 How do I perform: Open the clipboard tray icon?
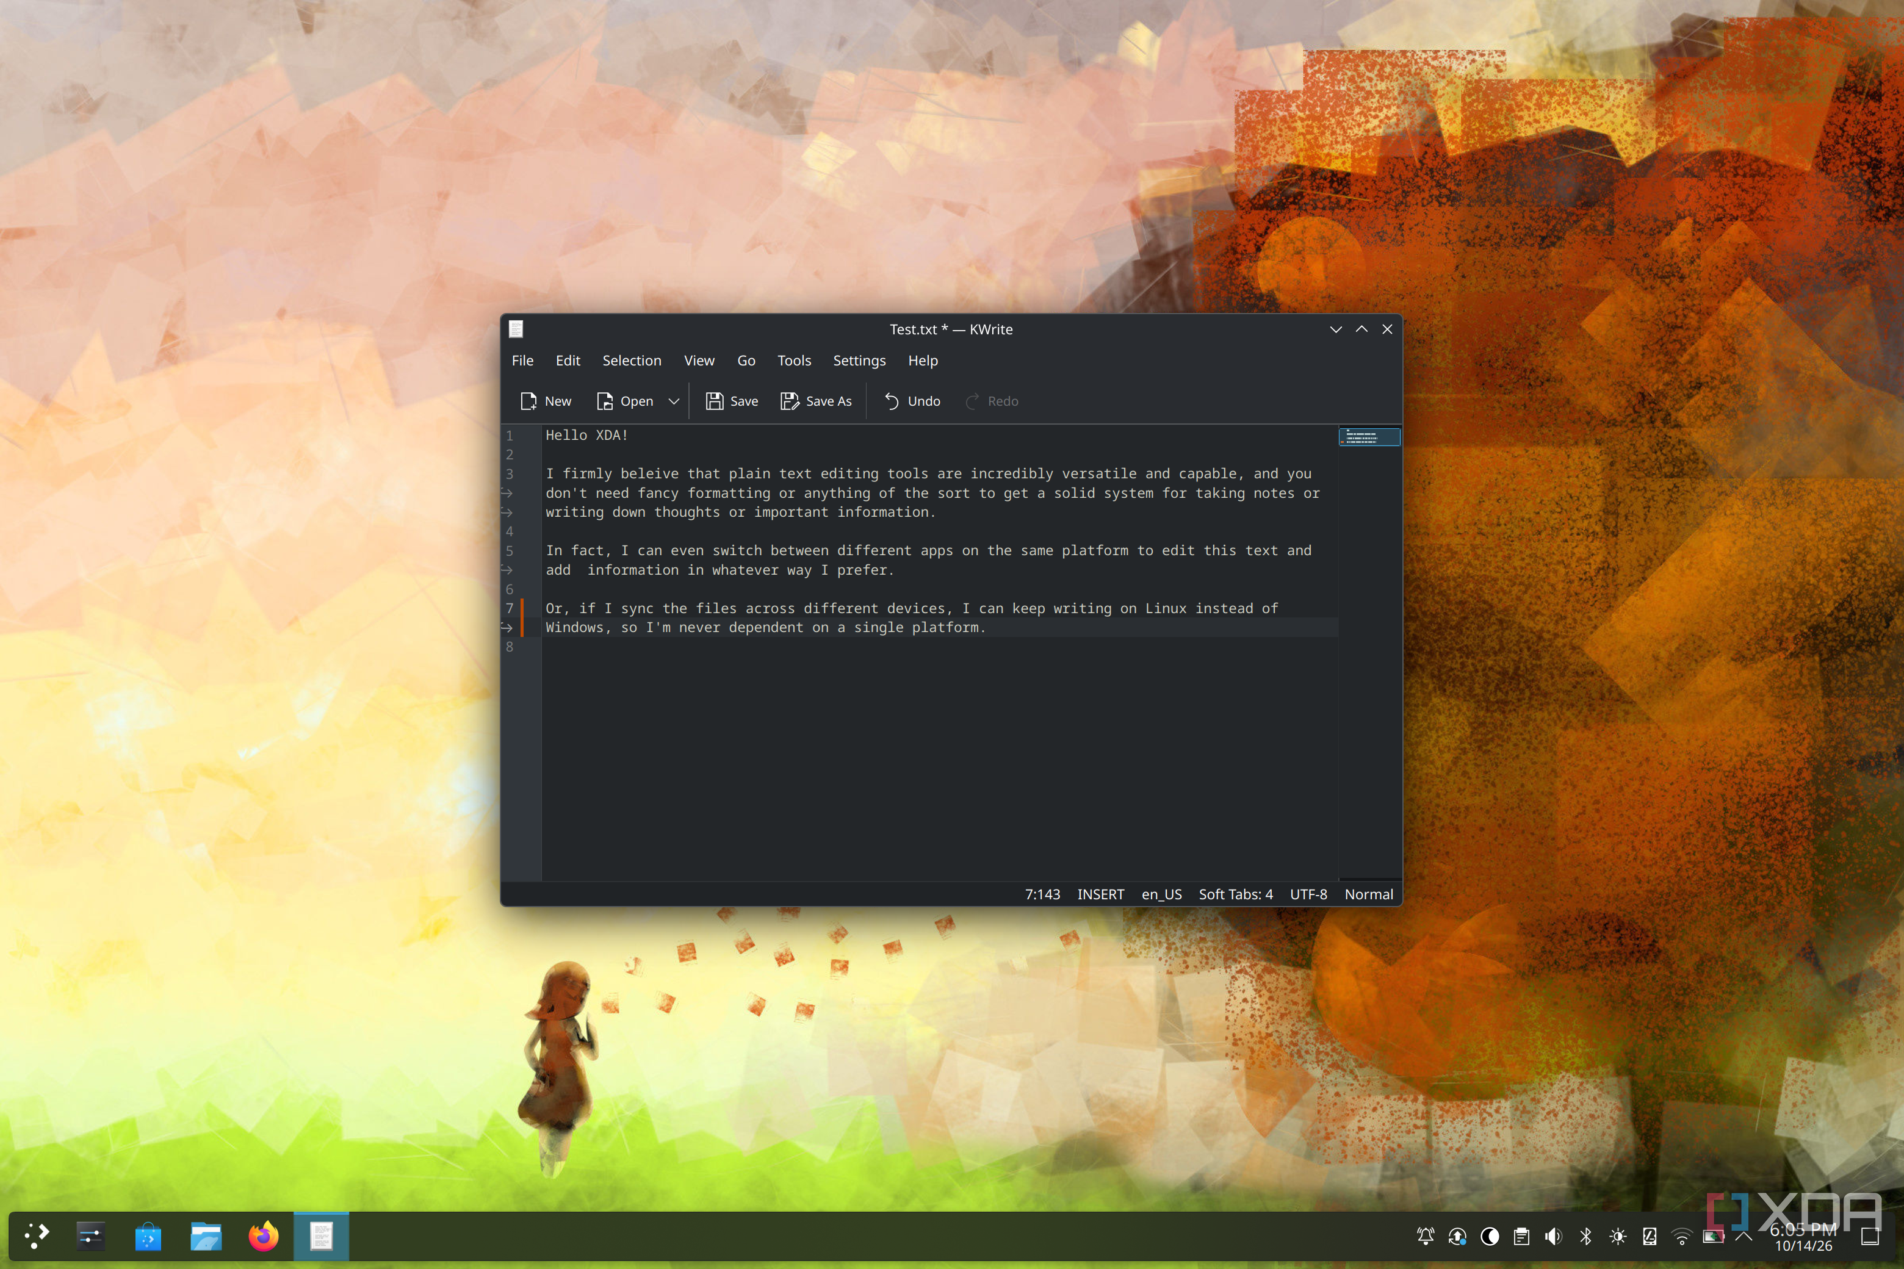[x=1521, y=1236]
